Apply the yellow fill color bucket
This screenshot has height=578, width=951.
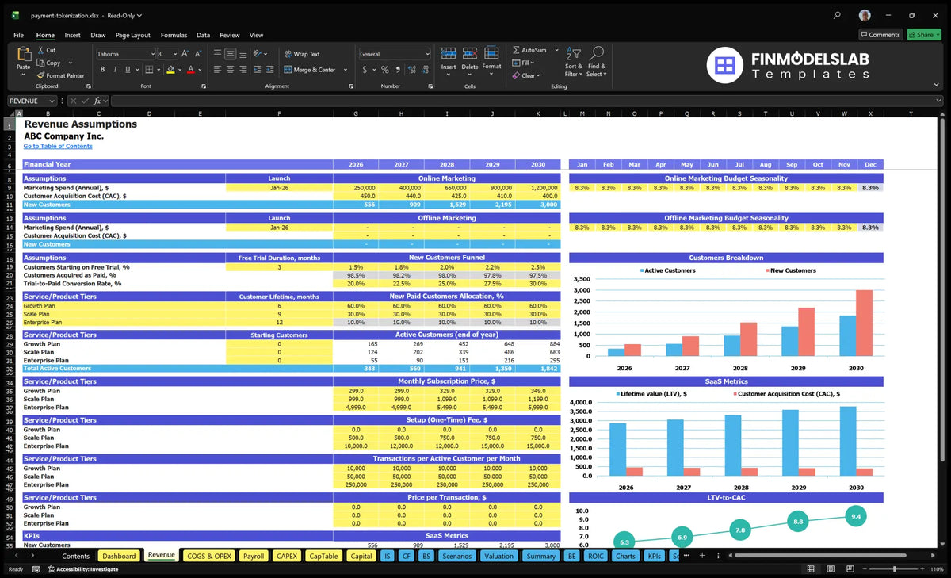170,70
